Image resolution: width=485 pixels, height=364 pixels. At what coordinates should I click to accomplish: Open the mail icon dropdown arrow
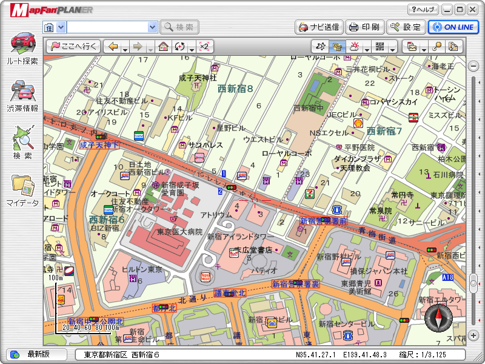tap(424, 49)
